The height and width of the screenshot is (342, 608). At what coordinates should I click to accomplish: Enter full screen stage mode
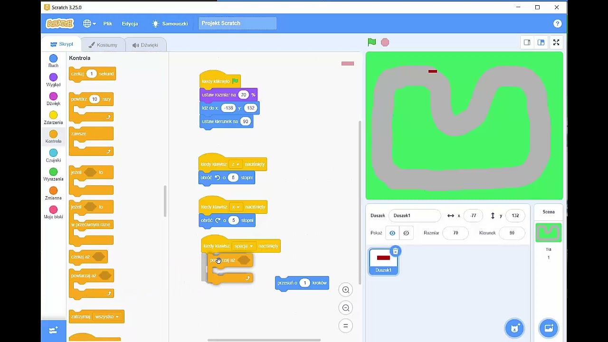[556, 42]
